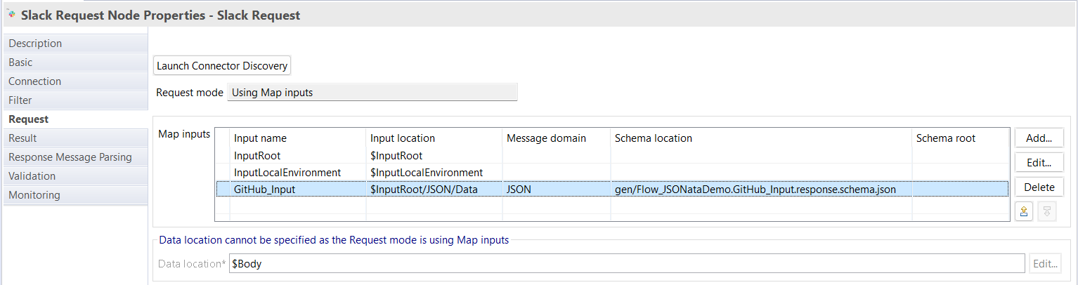
Task: Open the Description tab
Action: pyautogui.click(x=74, y=44)
